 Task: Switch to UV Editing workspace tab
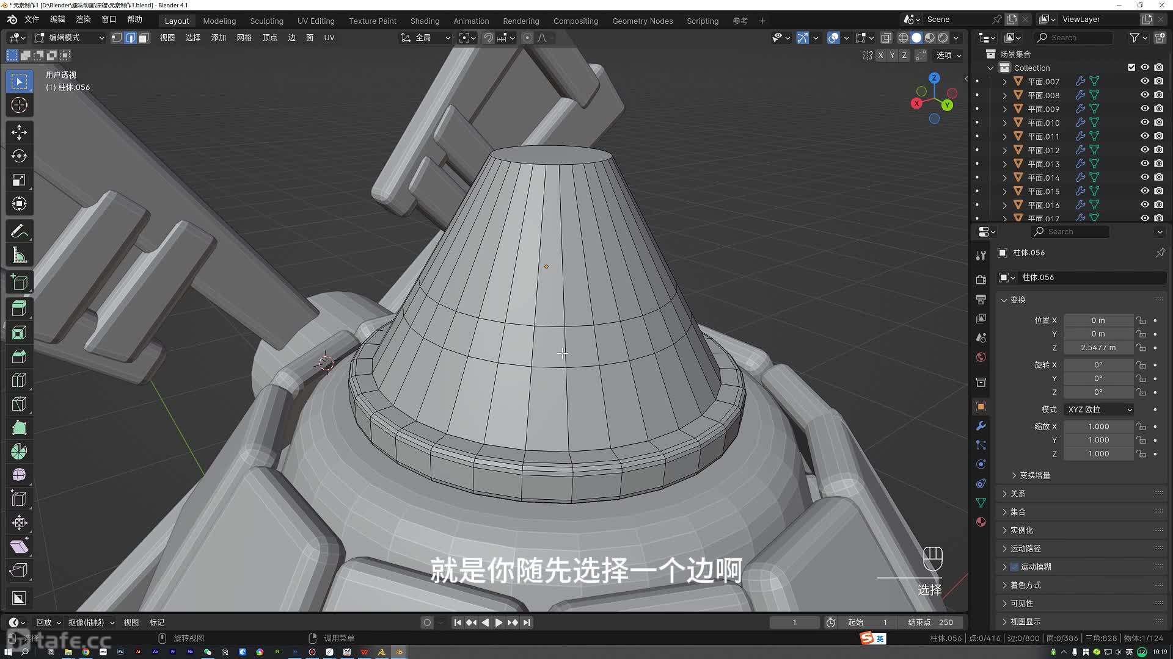[x=316, y=21]
